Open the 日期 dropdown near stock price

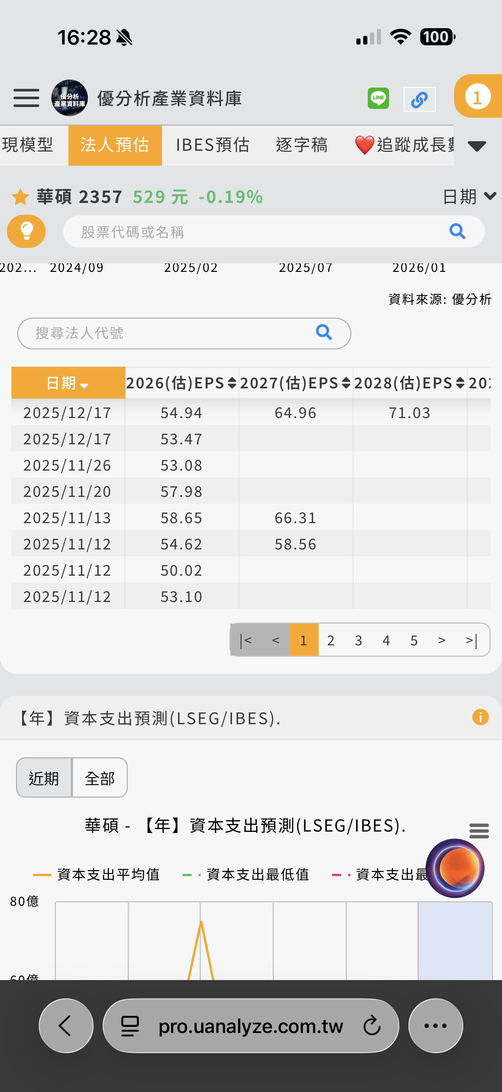tap(469, 197)
